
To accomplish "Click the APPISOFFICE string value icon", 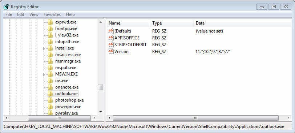I will click(x=111, y=38).
